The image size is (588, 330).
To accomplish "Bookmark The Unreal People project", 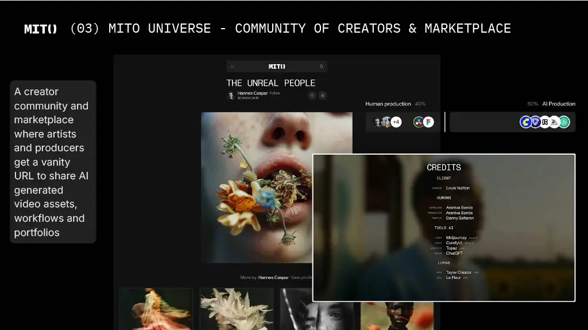I will (323, 95).
